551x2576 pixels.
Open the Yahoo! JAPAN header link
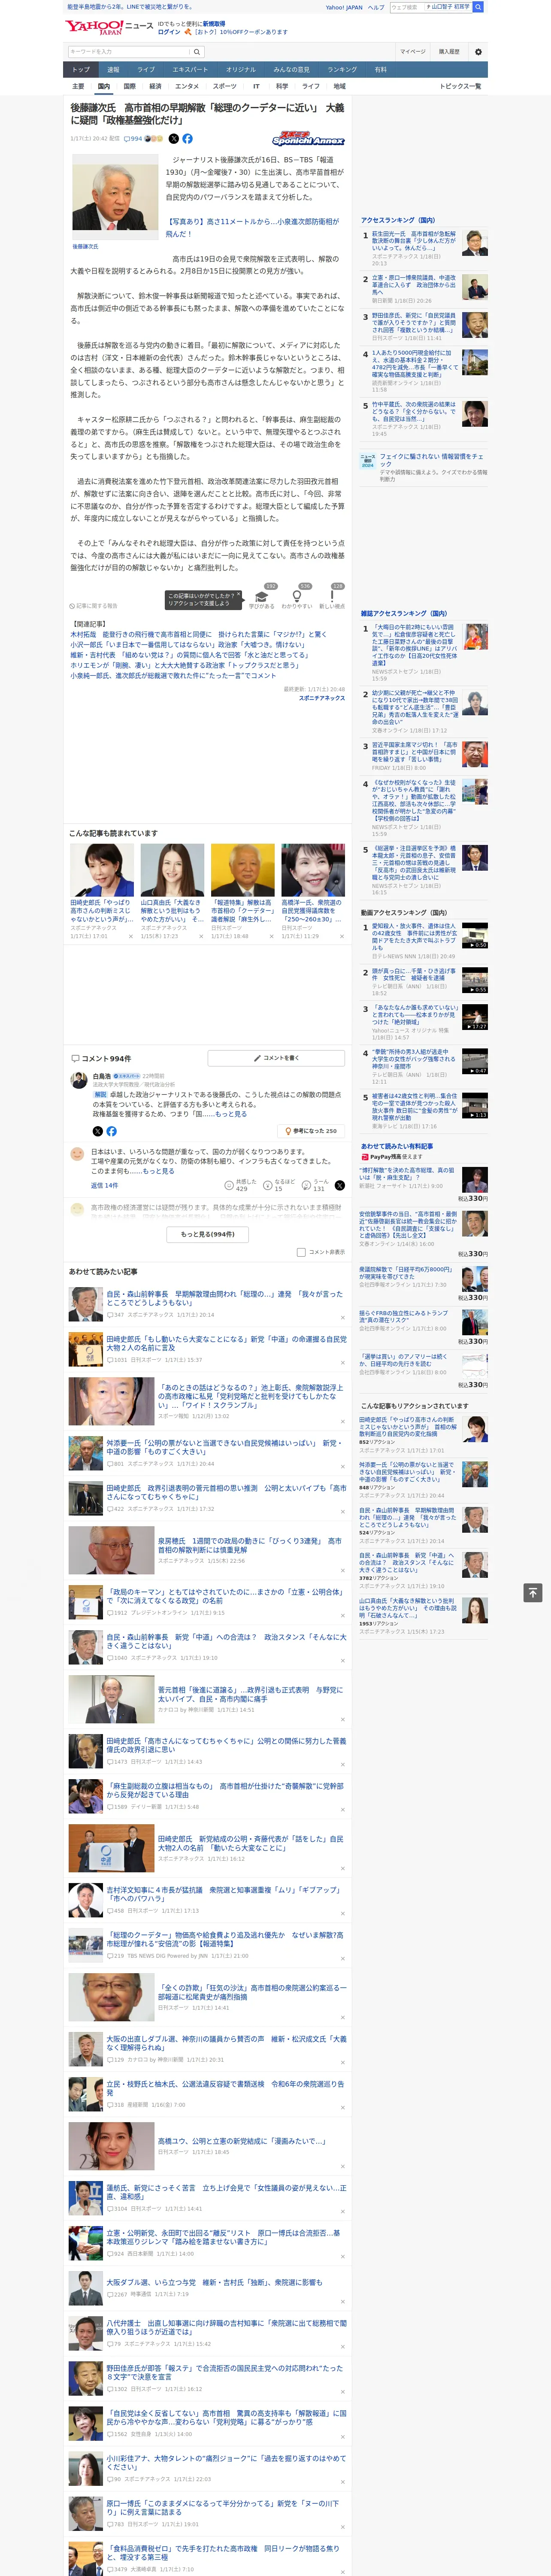pos(344,7)
